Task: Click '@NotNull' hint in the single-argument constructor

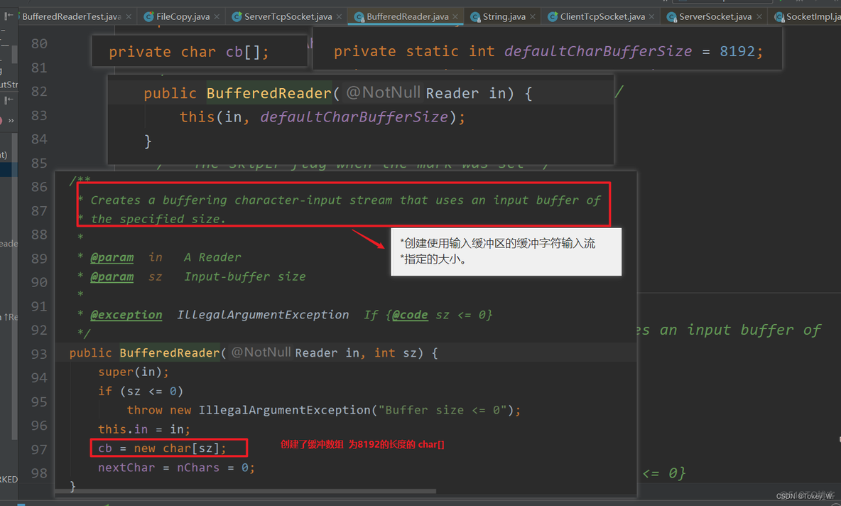Action: coord(383,92)
